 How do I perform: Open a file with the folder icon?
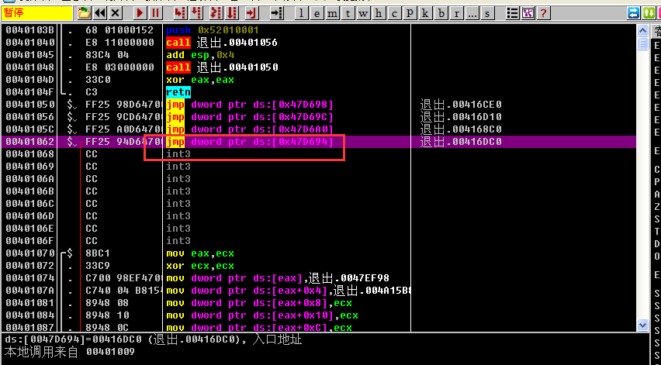[85, 13]
